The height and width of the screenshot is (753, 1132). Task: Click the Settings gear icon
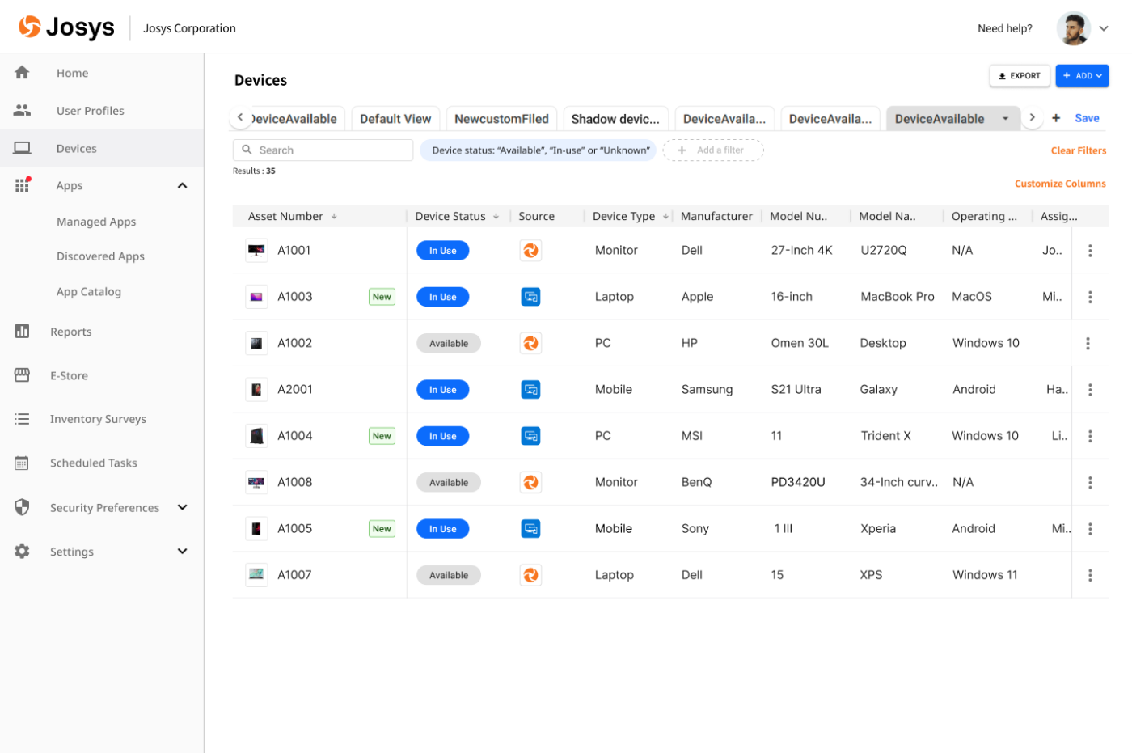coord(22,551)
